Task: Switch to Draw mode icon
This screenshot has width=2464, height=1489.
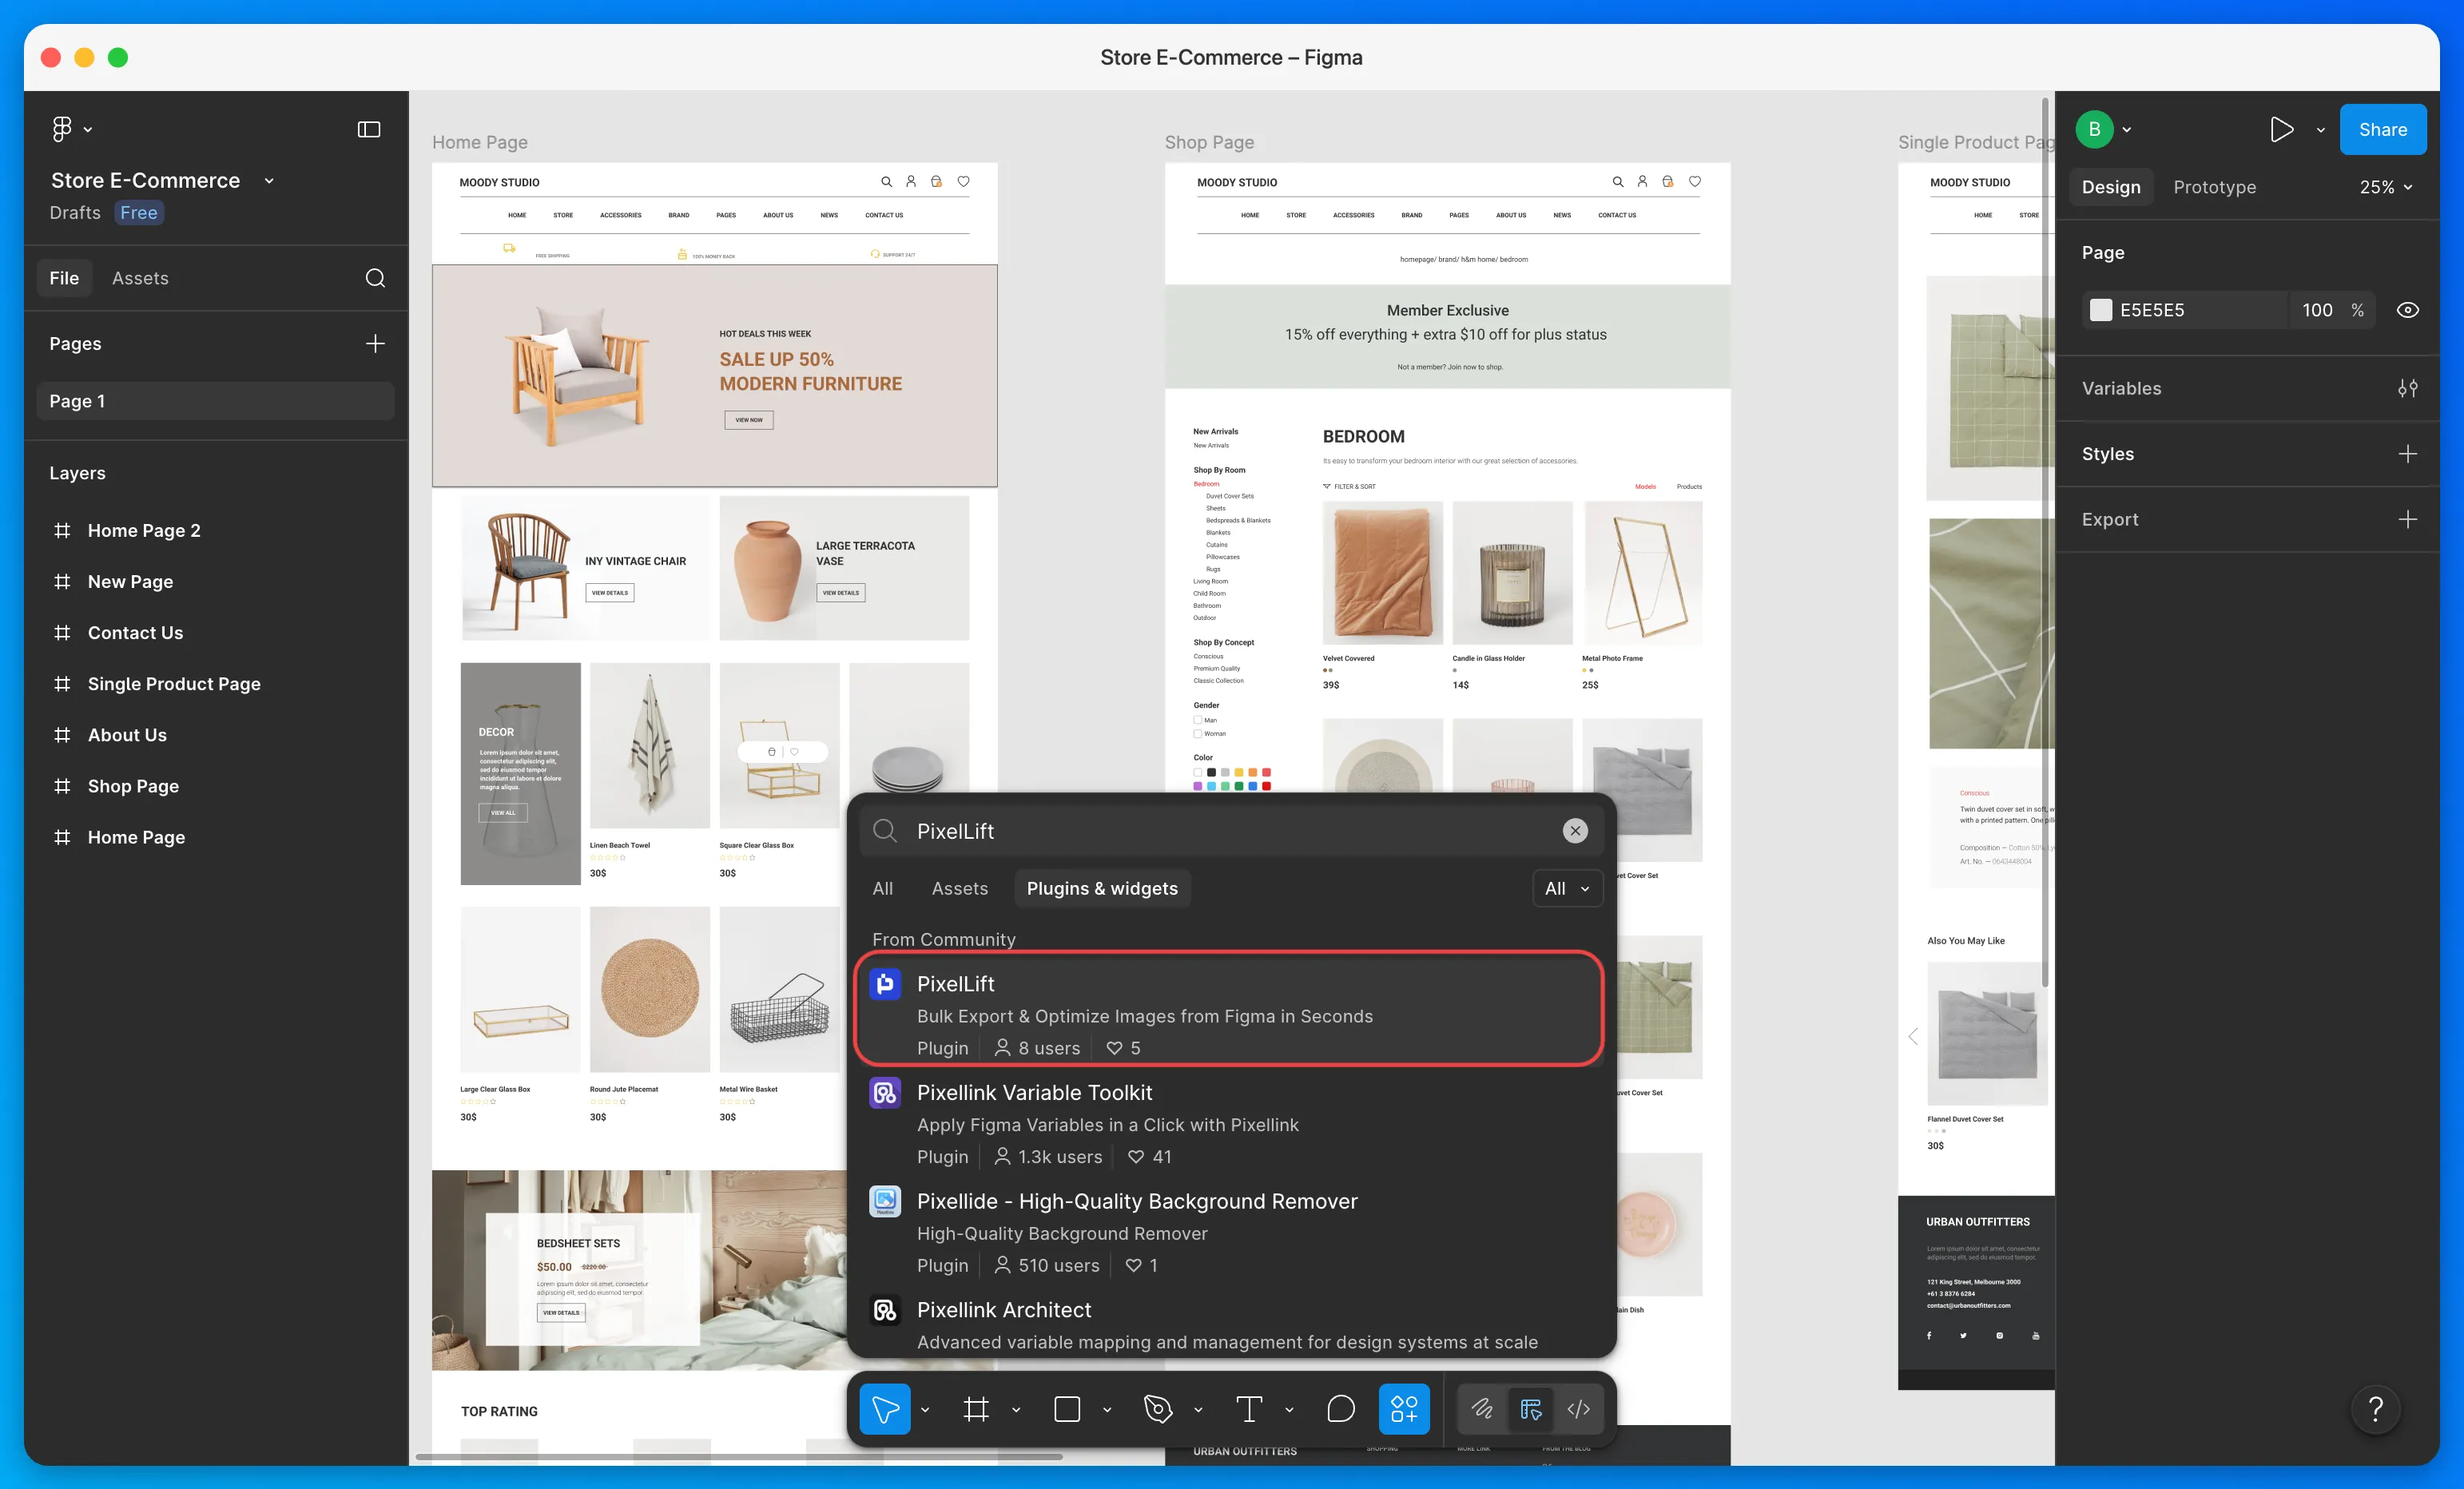Action: point(1482,1409)
